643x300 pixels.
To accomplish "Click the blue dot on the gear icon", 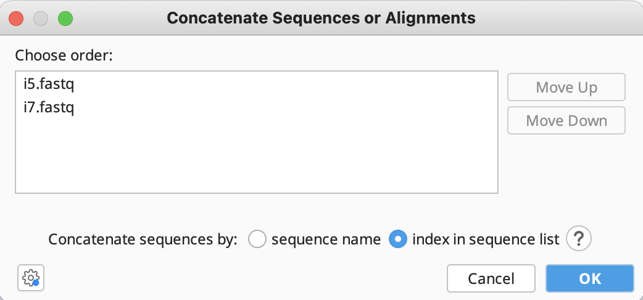I will 36,283.
